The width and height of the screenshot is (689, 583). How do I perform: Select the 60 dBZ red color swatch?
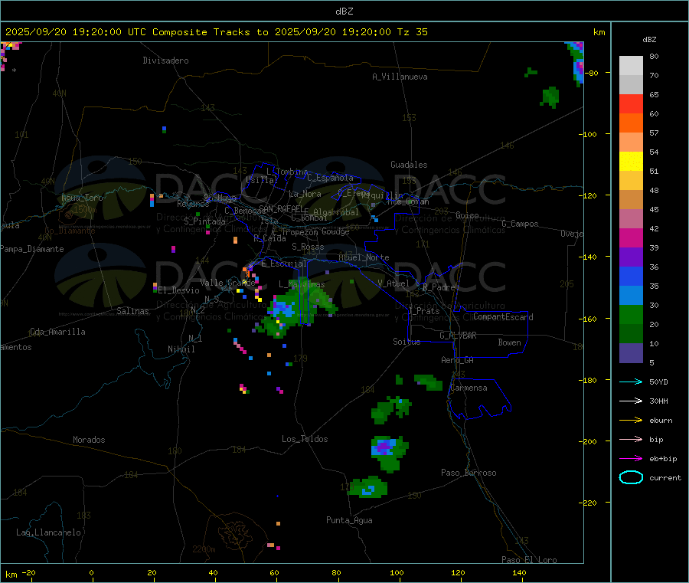[631, 103]
